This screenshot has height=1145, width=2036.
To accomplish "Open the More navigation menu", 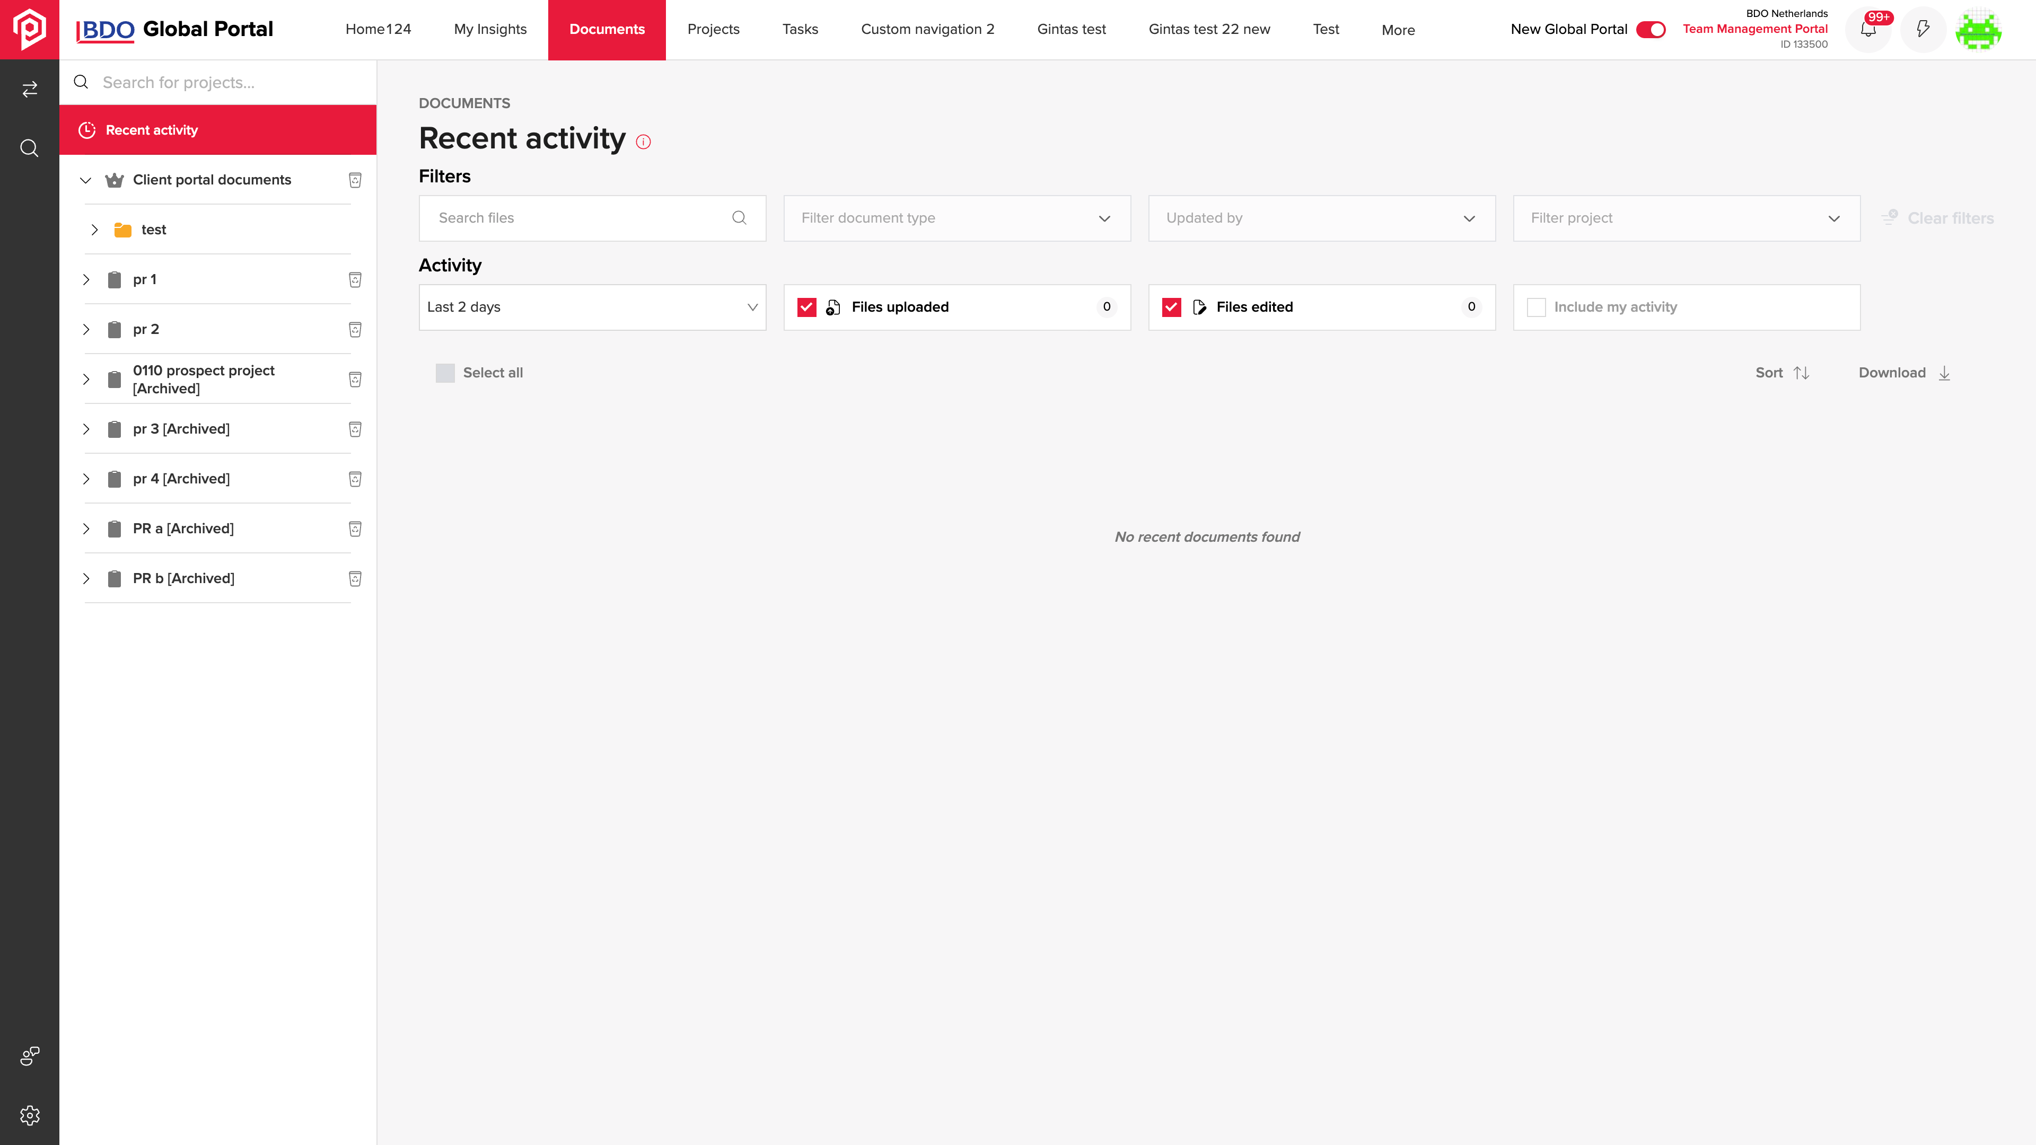I will click(x=1398, y=30).
